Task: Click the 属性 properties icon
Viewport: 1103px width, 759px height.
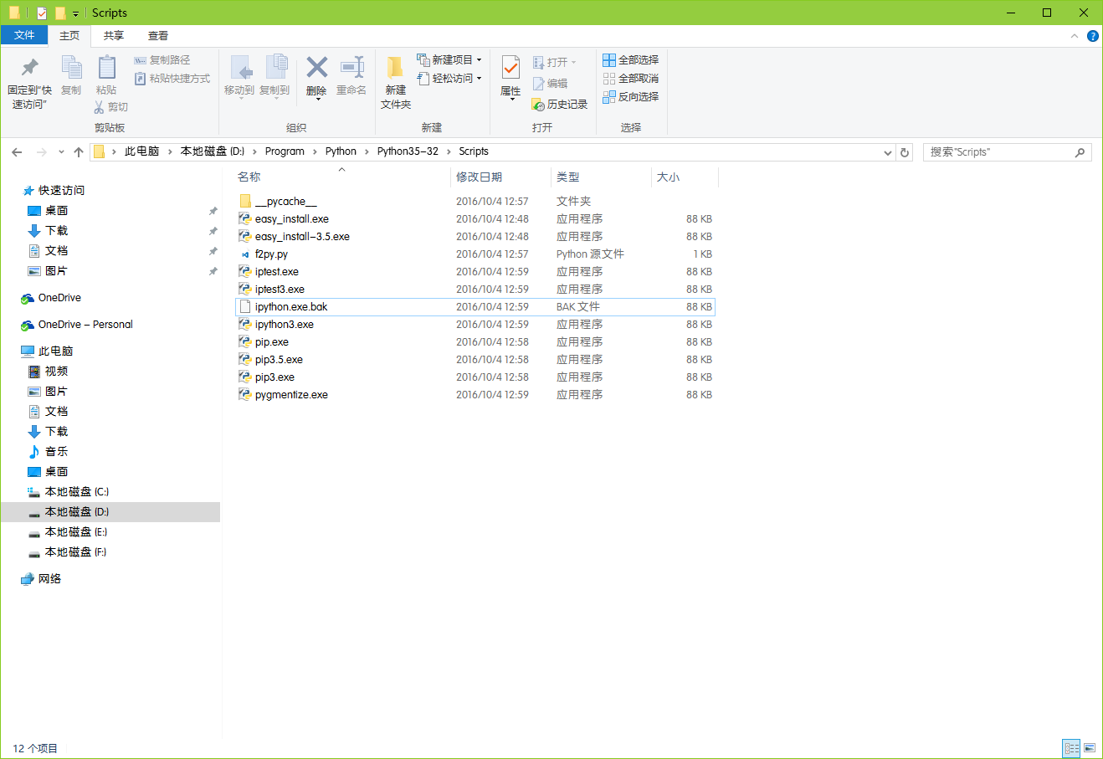Action: coord(510,67)
